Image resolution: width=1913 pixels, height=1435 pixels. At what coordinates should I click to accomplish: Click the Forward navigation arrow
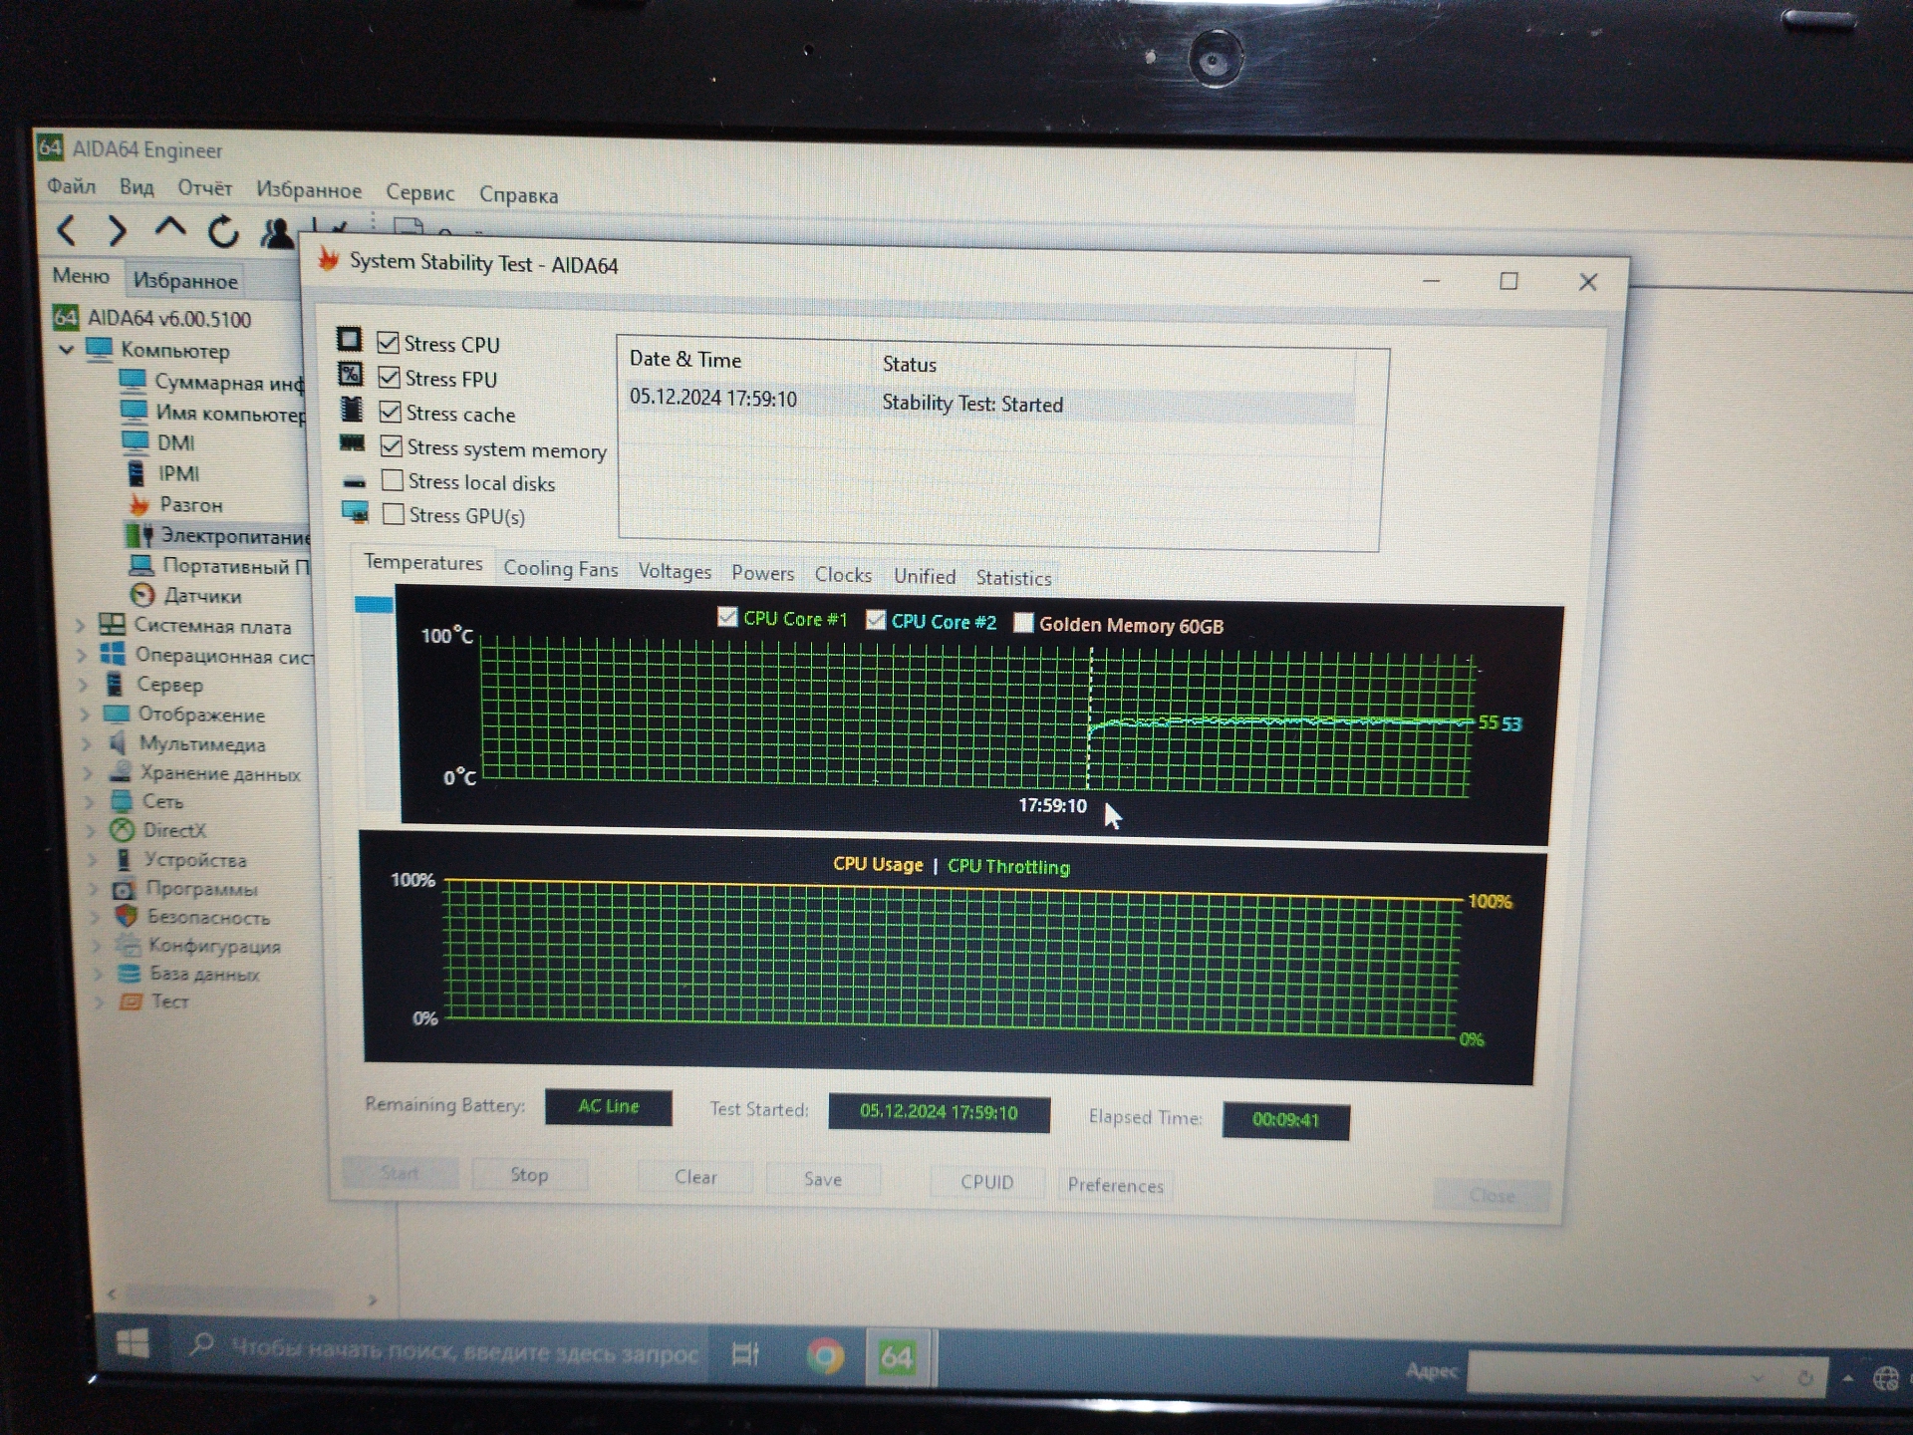point(118,231)
